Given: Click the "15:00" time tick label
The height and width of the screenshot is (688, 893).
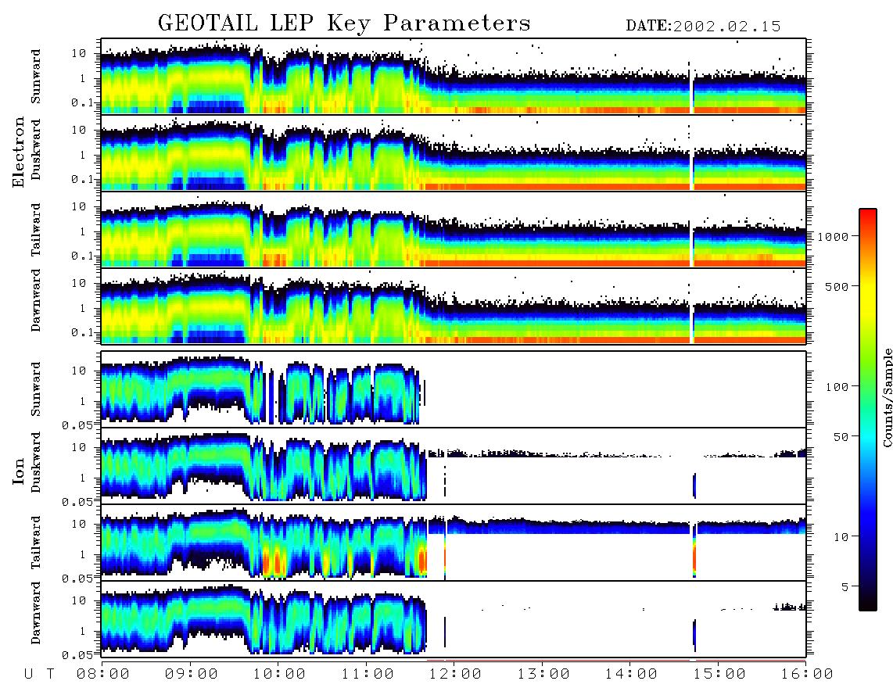Looking at the screenshot, I should [x=719, y=675].
